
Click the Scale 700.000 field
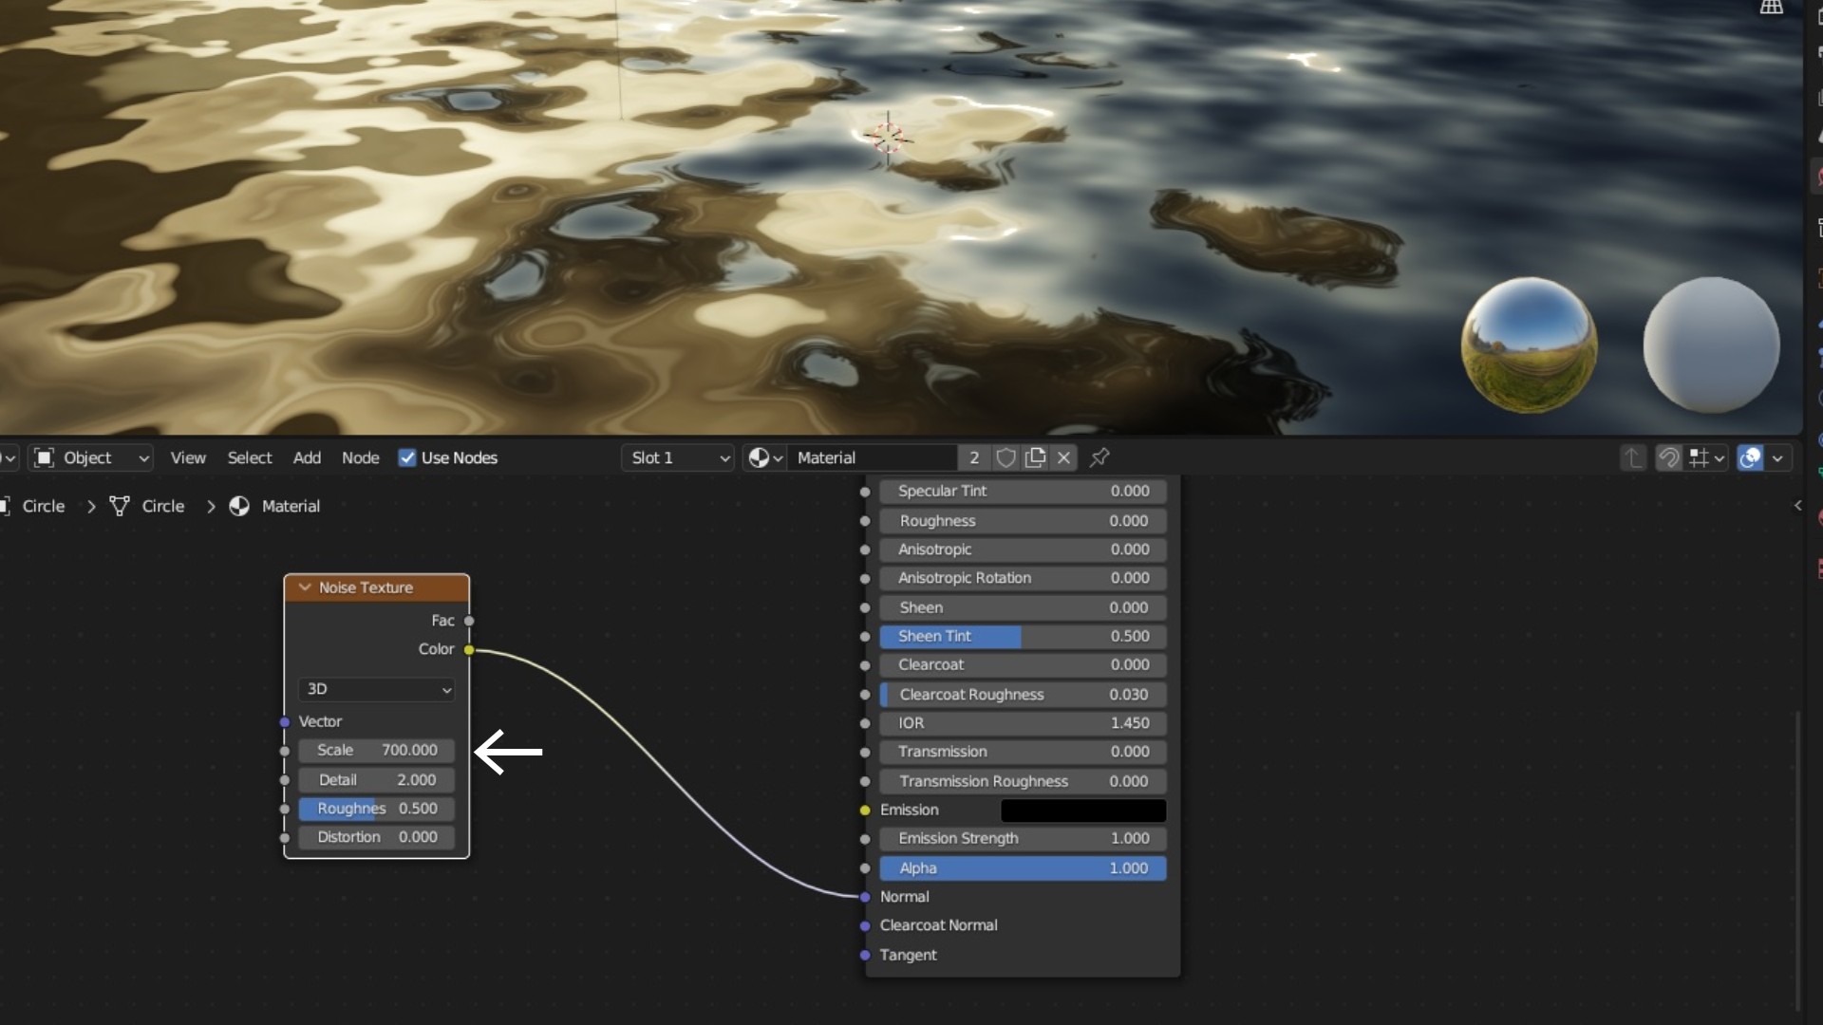(377, 750)
